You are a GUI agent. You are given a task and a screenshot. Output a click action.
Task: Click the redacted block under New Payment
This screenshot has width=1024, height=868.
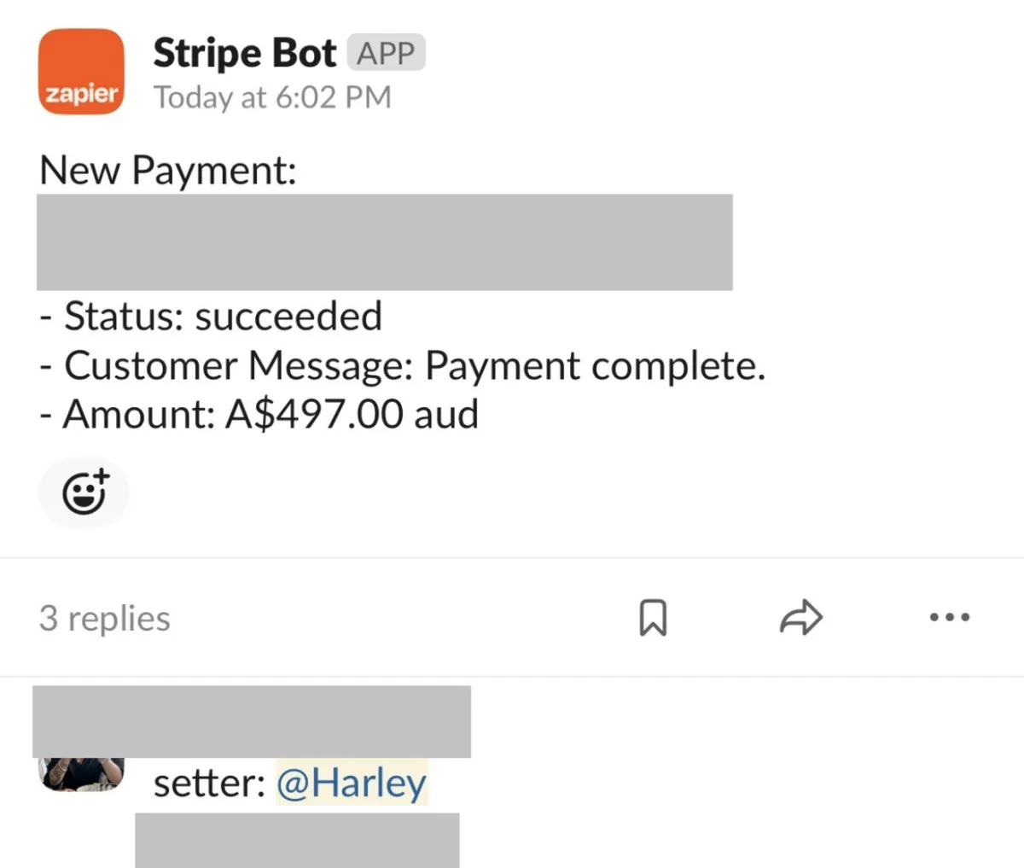click(384, 242)
